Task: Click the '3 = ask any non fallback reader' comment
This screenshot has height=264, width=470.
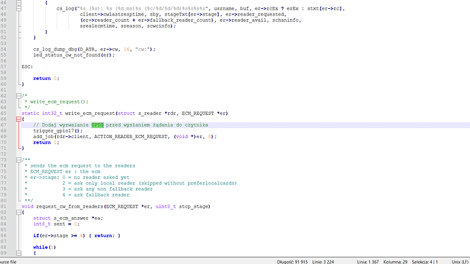Action: [108, 189]
